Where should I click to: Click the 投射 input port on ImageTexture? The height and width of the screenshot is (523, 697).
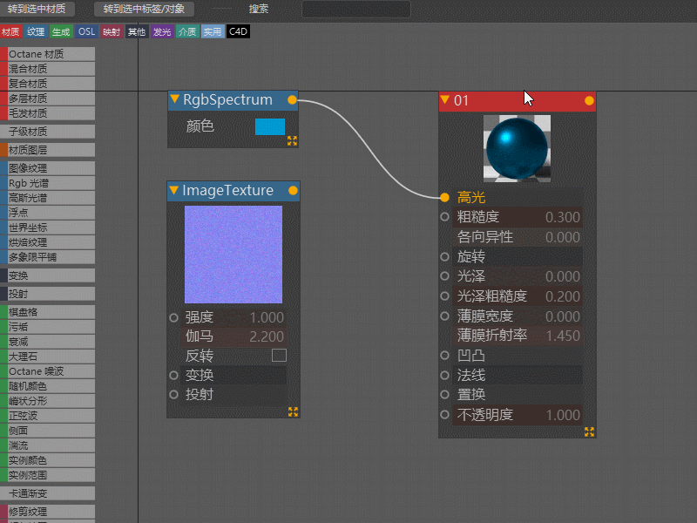coord(173,395)
